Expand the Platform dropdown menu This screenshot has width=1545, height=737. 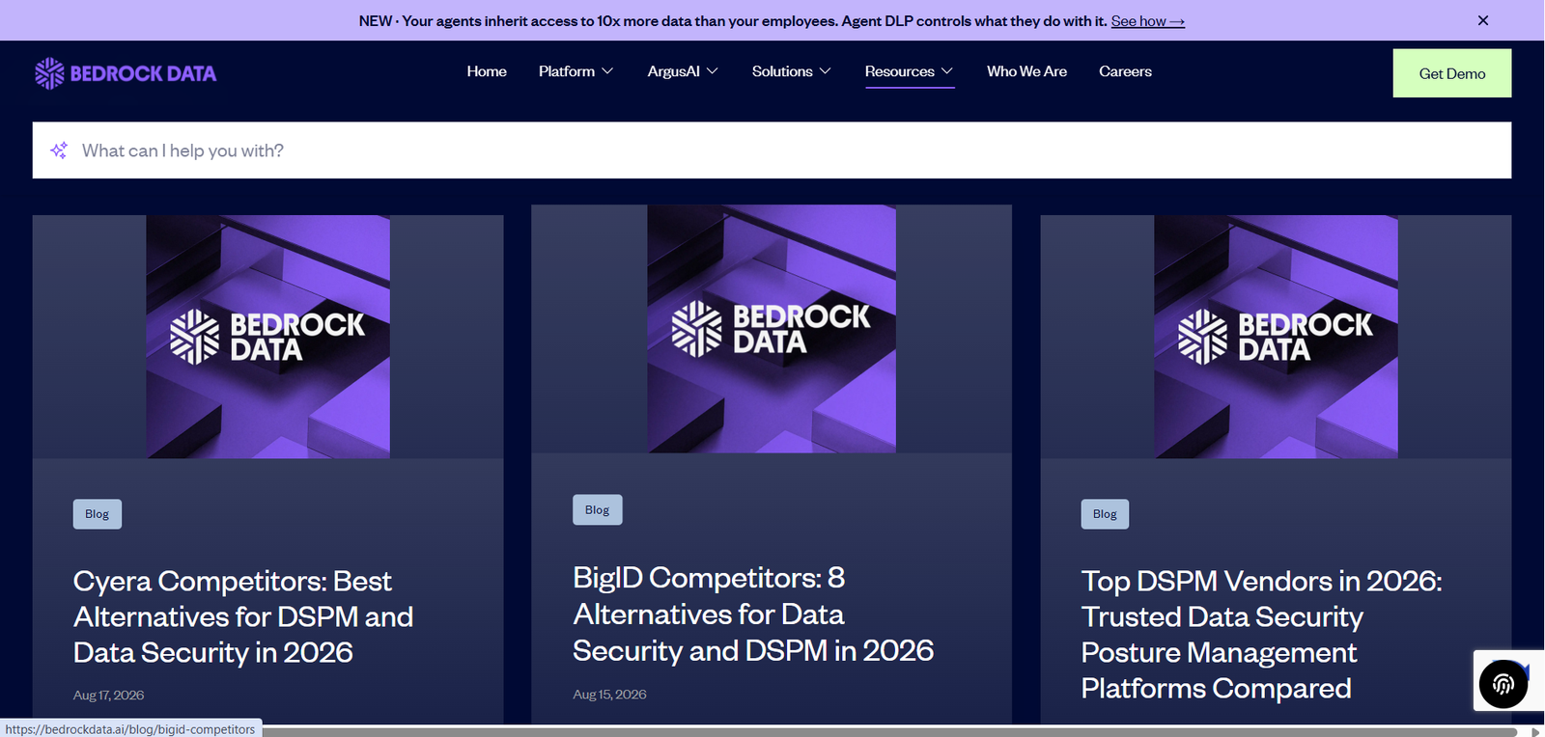point(576,71)
